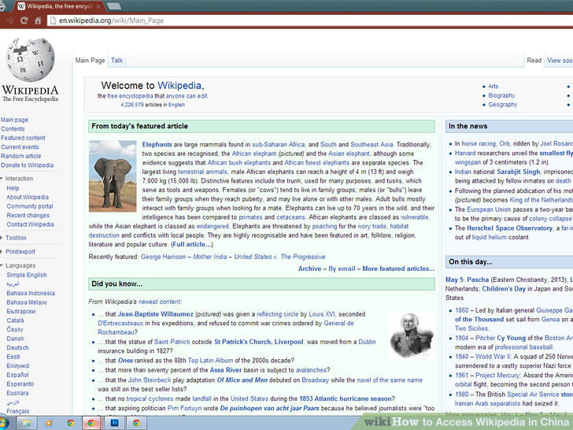
Task: Collapse the Languages sidebar section
Action: [x=20, y=265]
